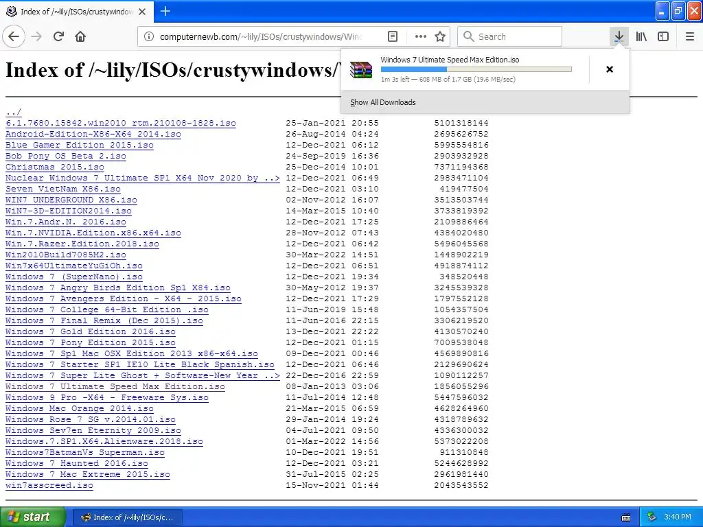Click Windows 7 Super Lite Ghost link
703x527 pixels.
point(143,375)
